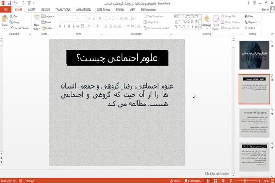This screenshot has width=275, height=183.
Task: Select the oval shape in shapes gallery
Action: tap(192, 17)
